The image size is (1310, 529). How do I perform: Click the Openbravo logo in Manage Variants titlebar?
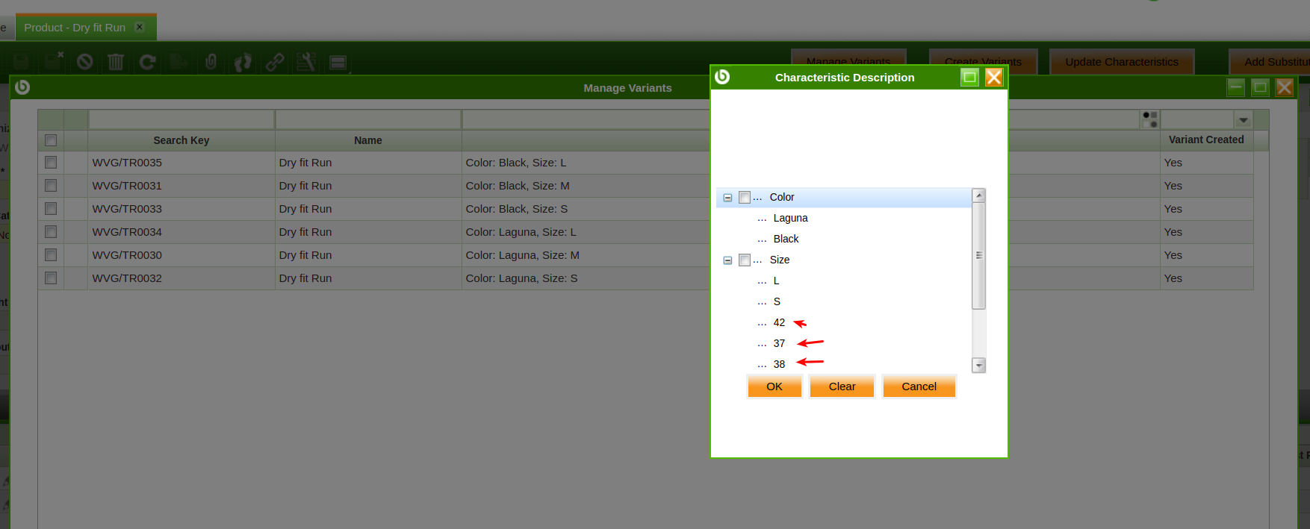pos(22,87)
